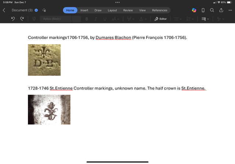Redo the last action

point(22,19)
